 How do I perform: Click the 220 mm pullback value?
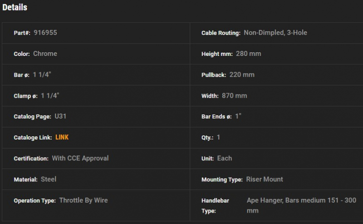242,75
